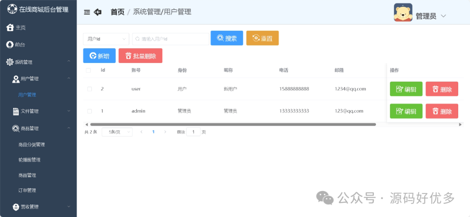
Task: Open the 用户id search field dropdown
Action: pyautogui.click(x=106, y=39)
